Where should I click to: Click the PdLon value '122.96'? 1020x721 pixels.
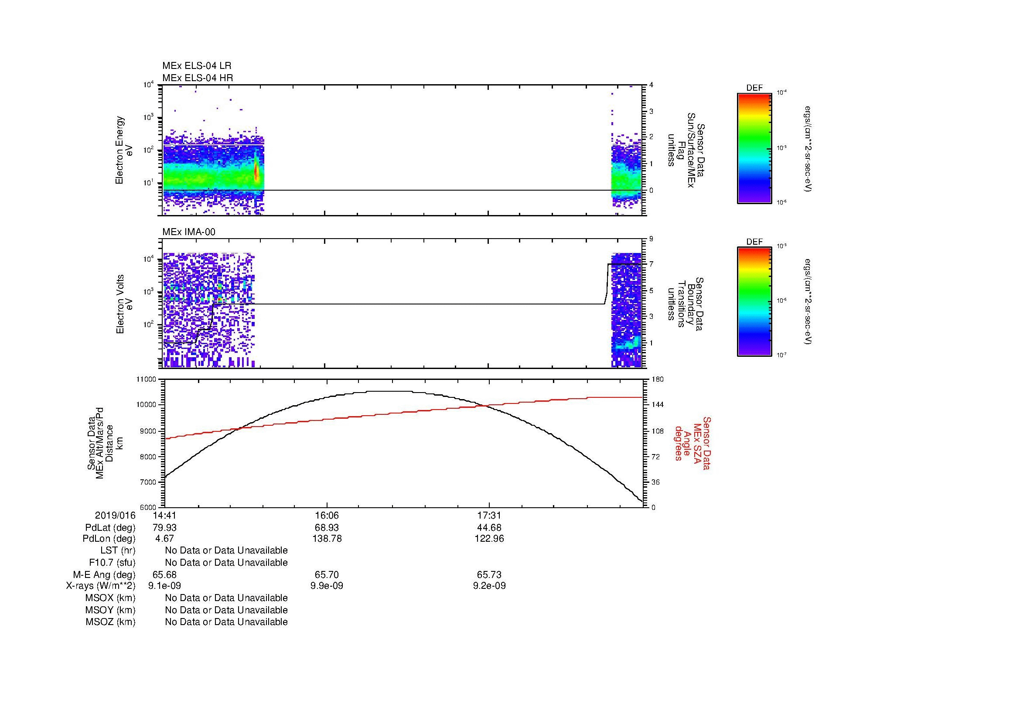click(489, 539)
